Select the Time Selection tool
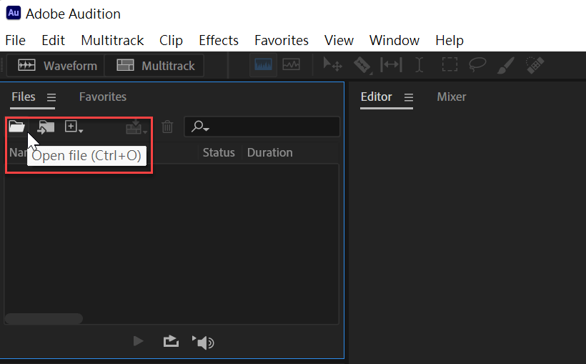The image size is (586, 364). coord(419,65)
